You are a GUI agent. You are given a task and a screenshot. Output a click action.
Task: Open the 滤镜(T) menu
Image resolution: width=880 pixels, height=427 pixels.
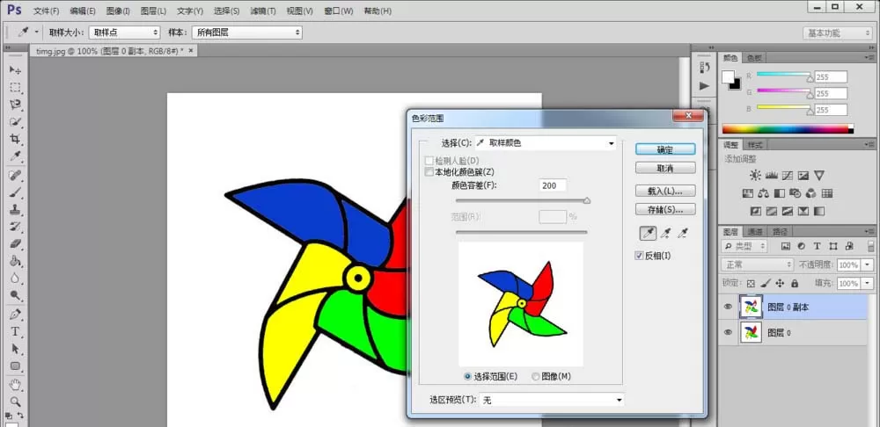263,11
